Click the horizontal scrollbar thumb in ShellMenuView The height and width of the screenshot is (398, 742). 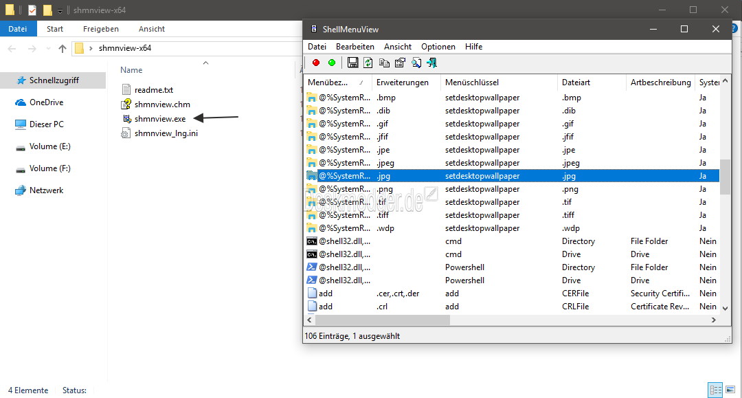pos(383,320)
